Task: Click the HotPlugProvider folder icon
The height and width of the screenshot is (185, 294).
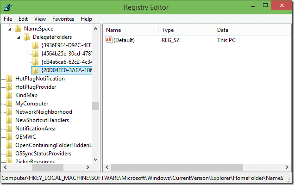Action: coord(9,87)
